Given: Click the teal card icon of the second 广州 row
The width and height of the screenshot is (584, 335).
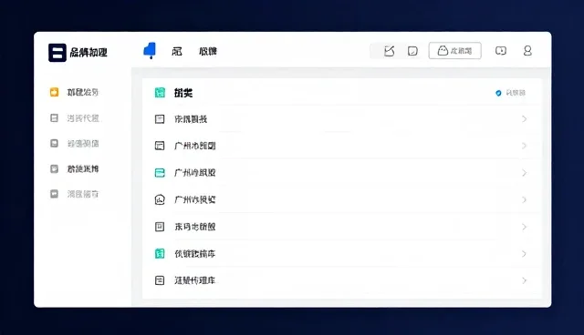Looking at the screenshot, I should [160, 173].
